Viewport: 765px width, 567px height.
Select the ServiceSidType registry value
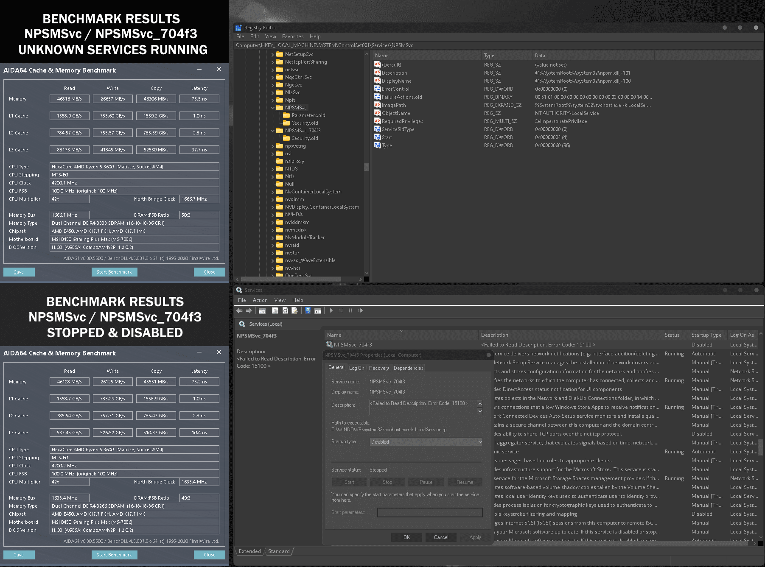(x=398, y=129)
